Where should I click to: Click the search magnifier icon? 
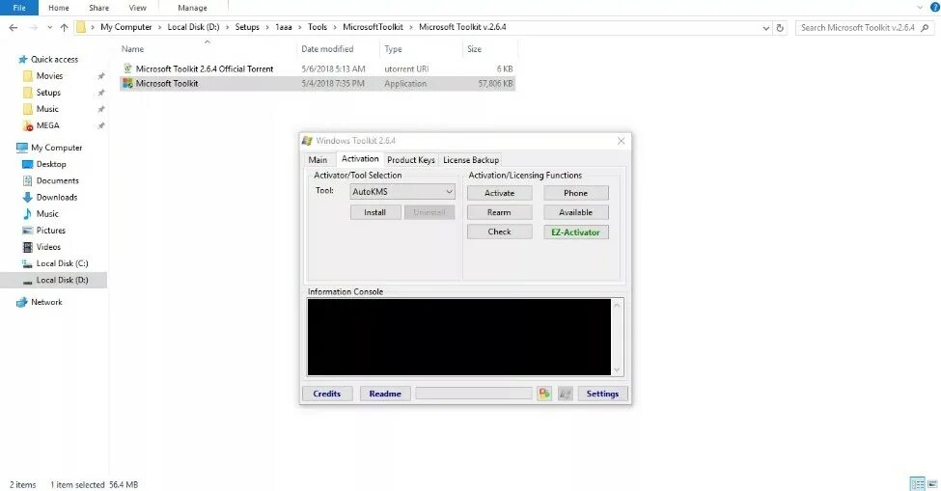tap(925, 28)
